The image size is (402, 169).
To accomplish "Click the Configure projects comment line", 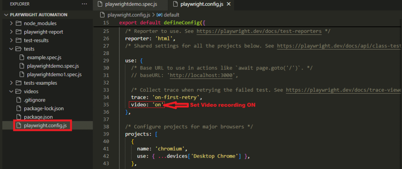I will tap(189, 127).
